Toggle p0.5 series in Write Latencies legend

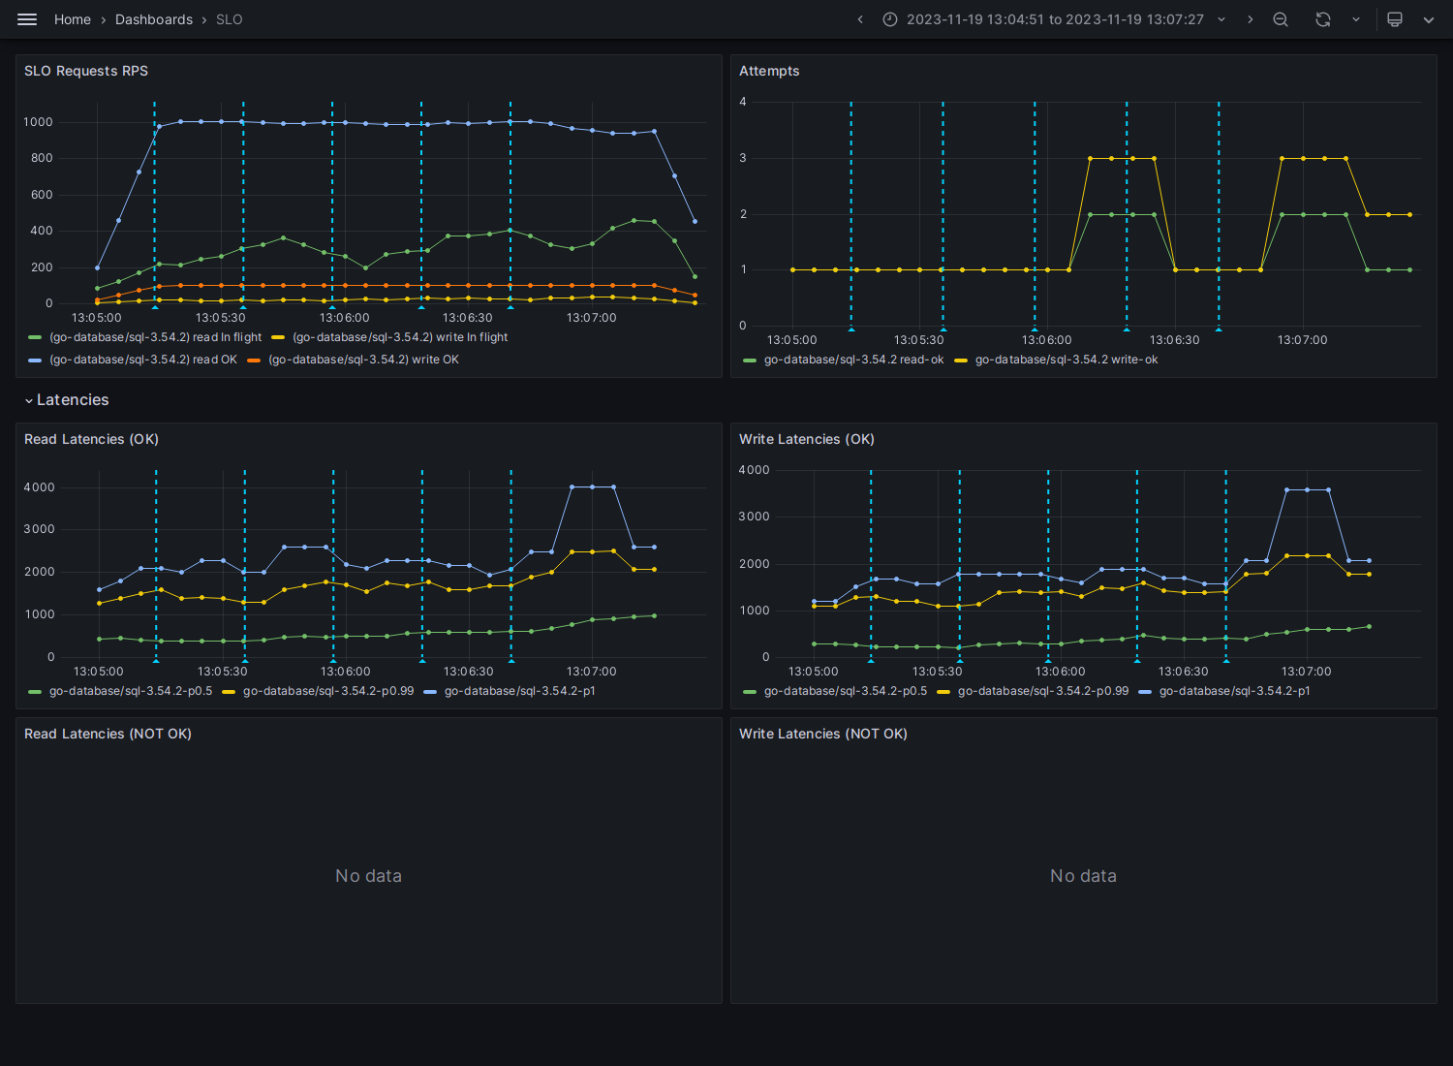coord(846,691)
